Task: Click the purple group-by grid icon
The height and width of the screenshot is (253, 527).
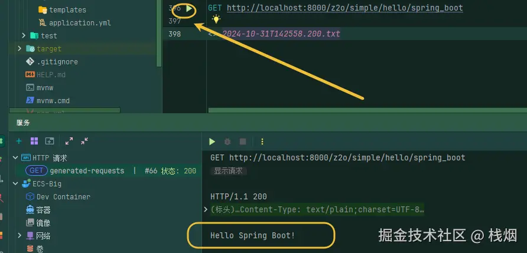Action: pyautogui.click(x=34, y=142)
